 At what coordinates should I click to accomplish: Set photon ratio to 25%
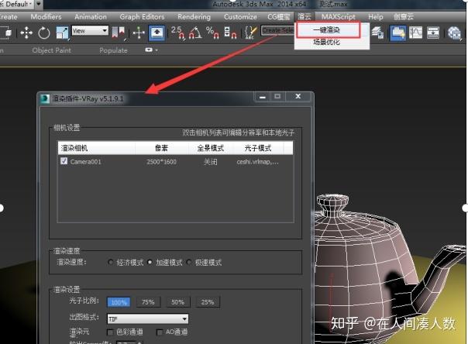208,302
